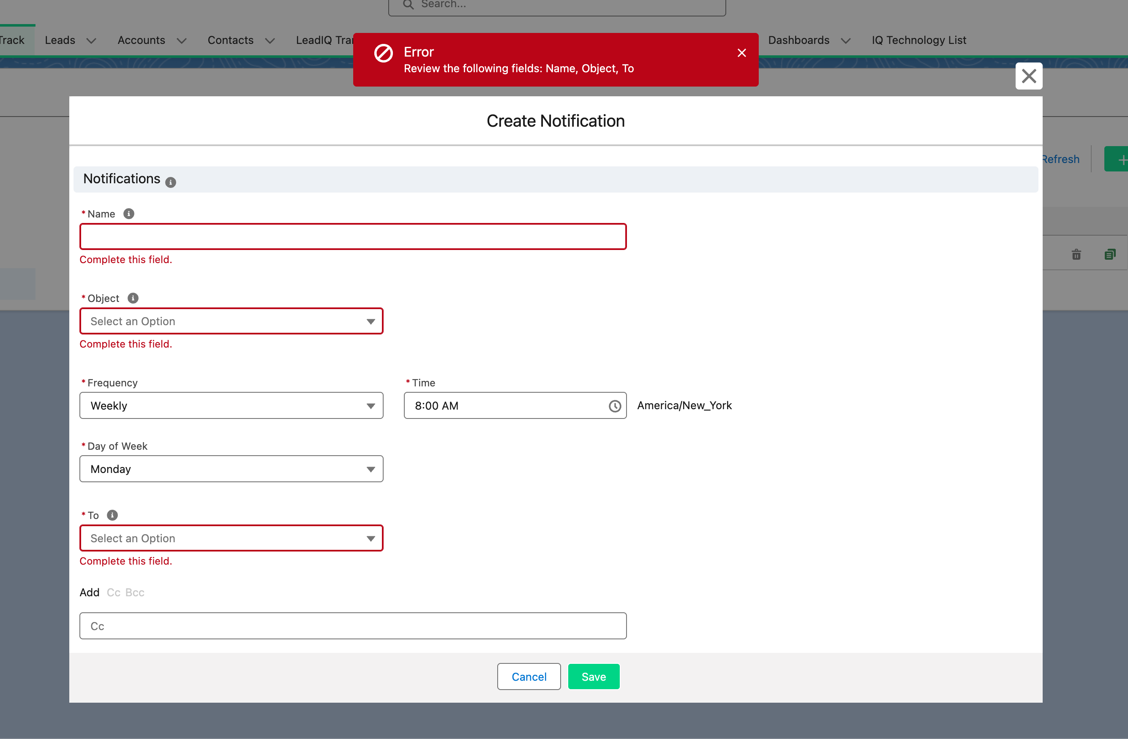Click the Cancel button
This screenshot has width=1128, height=739.
click(x=529, y=677)
